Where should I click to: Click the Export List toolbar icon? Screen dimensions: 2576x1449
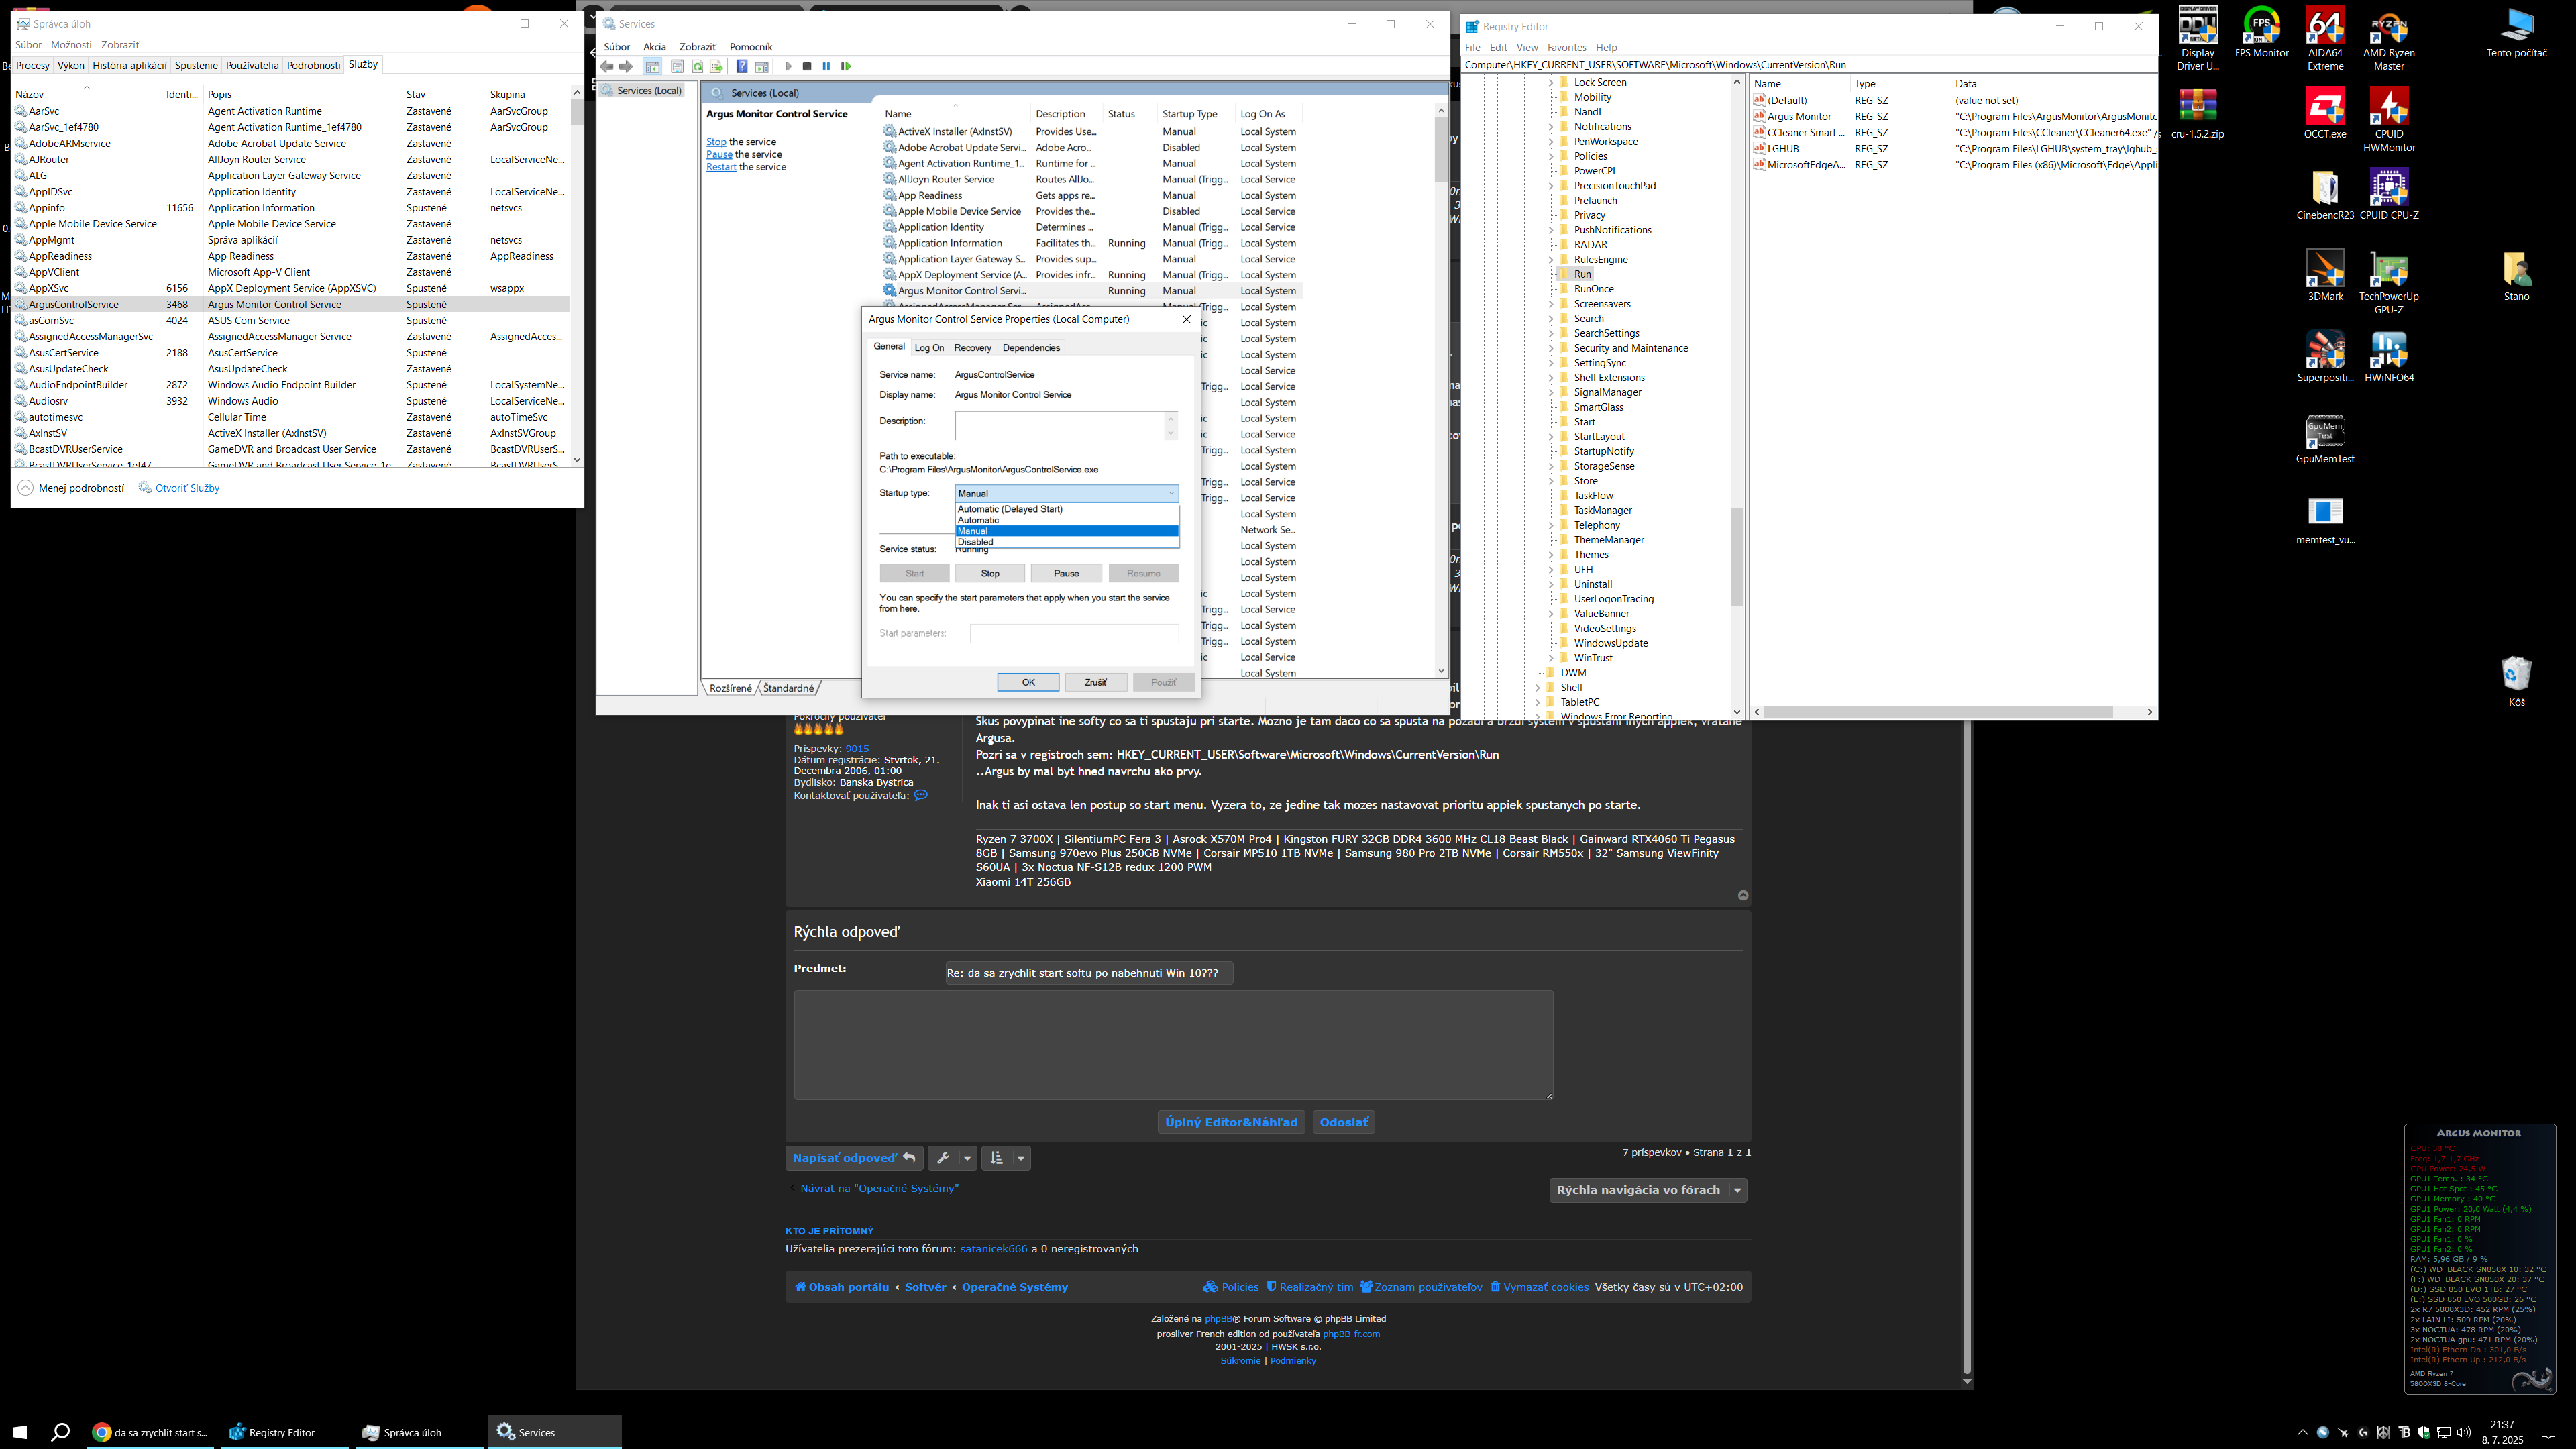click(x=716, y=67)
